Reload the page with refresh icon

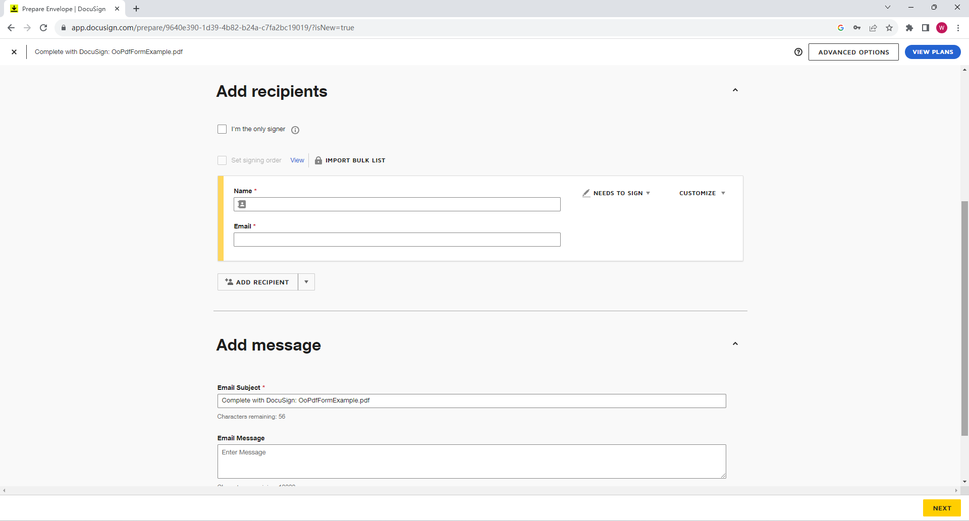tap(43, 28)
